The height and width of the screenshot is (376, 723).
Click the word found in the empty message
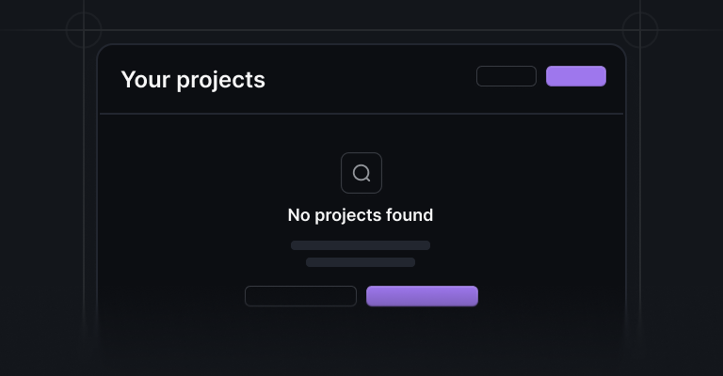(410, 215)
